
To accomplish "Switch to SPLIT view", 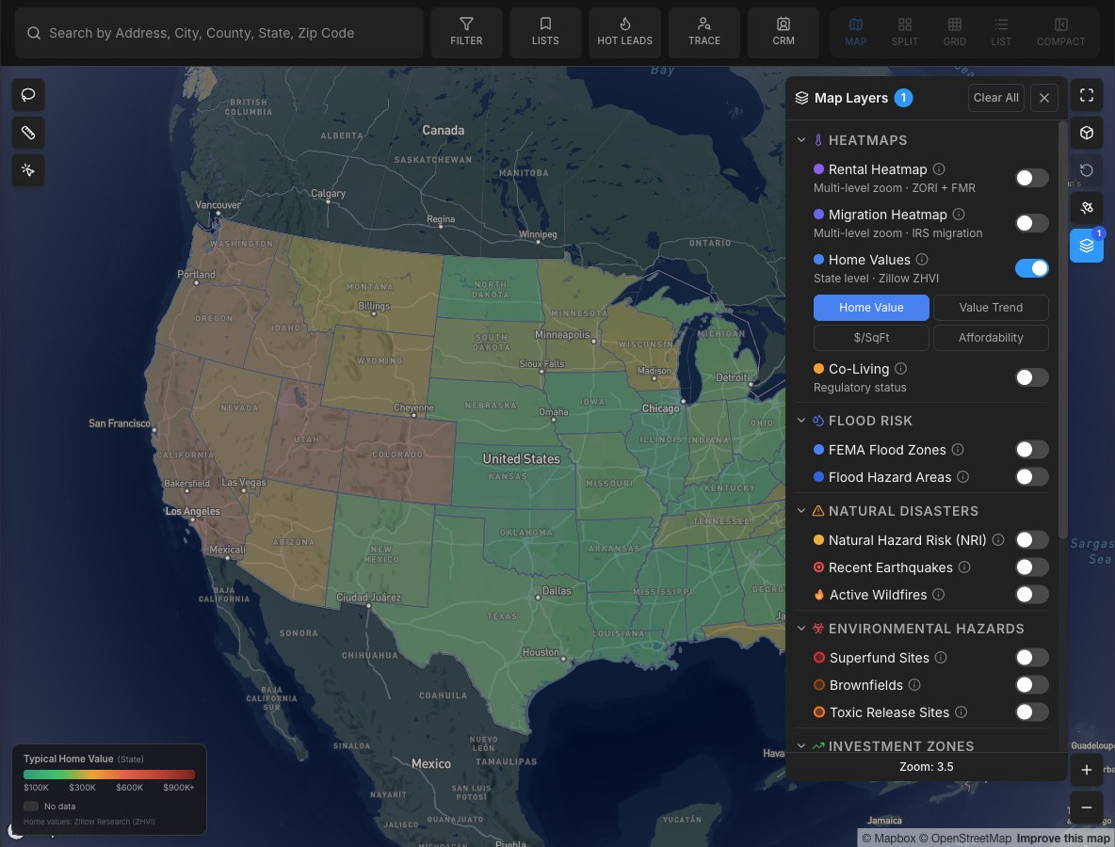I will pos(904,33).
